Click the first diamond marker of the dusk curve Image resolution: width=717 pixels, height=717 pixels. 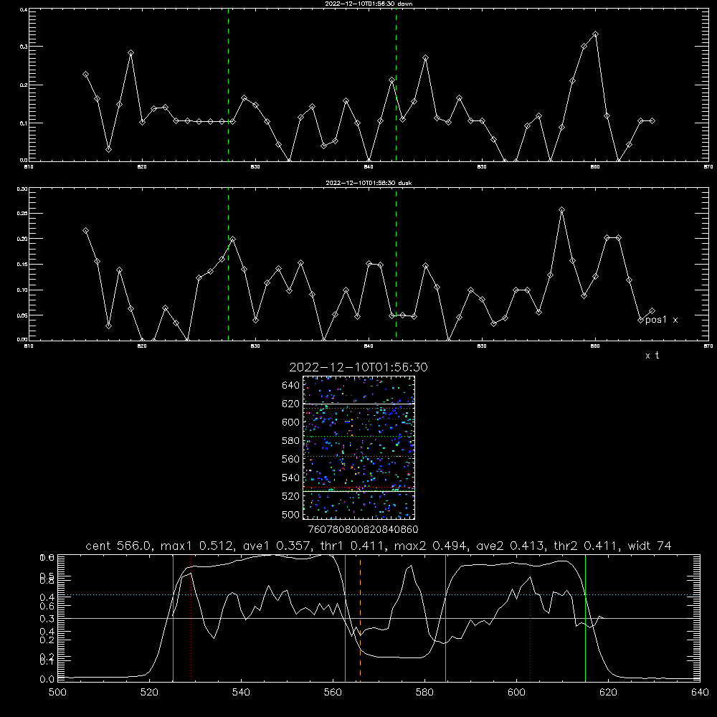pos(85,231)
